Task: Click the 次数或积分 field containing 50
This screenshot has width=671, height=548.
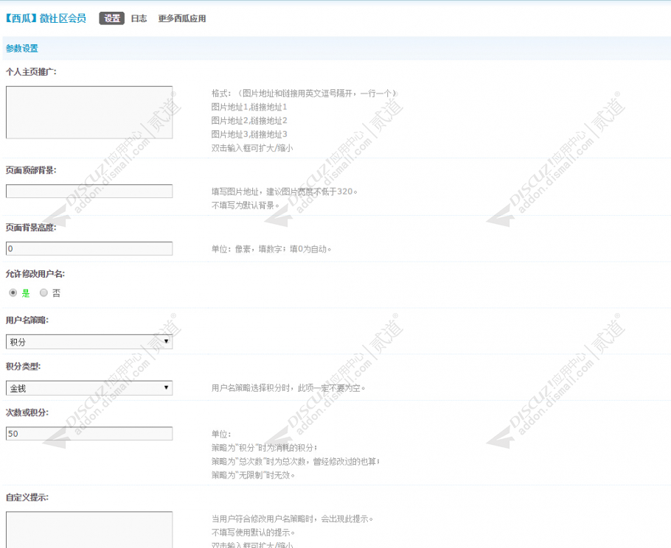Action: 89,433
